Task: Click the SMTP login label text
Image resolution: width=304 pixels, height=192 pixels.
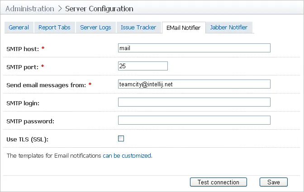Action: 23,103
